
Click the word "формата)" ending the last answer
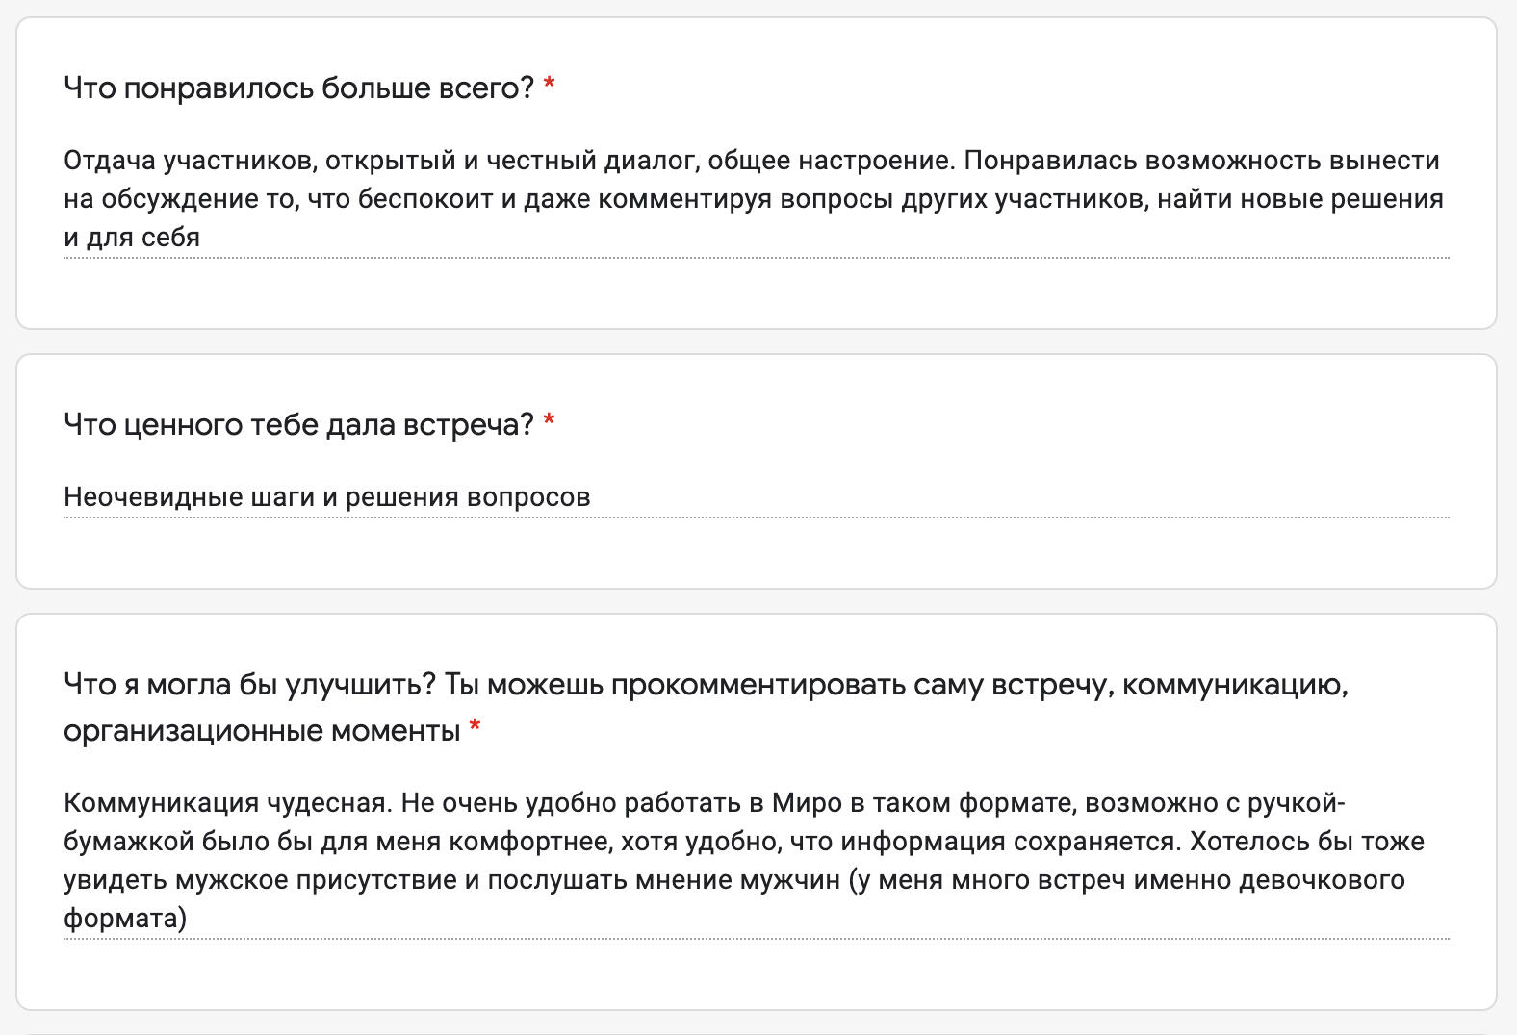(125, 919)
